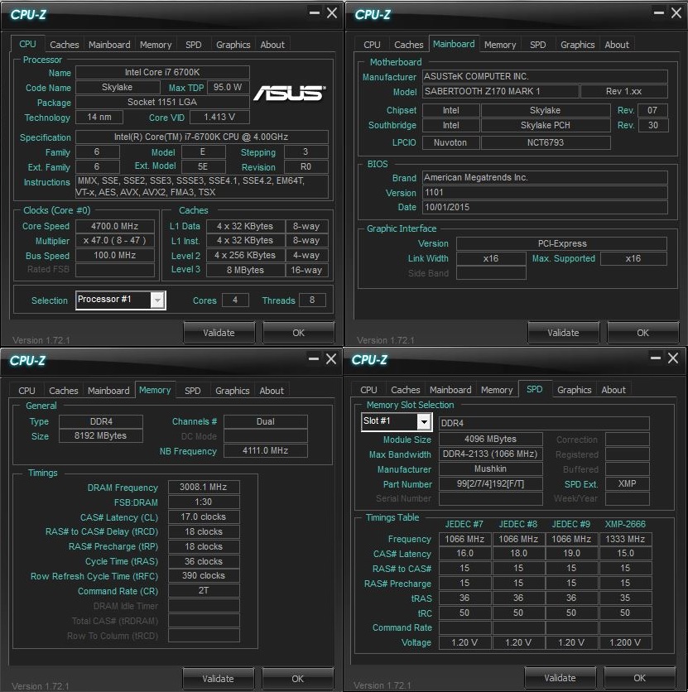Open About tab in the top-right Mainboard window
This screenshot has height=692, width=688.
tap(617, 45)
